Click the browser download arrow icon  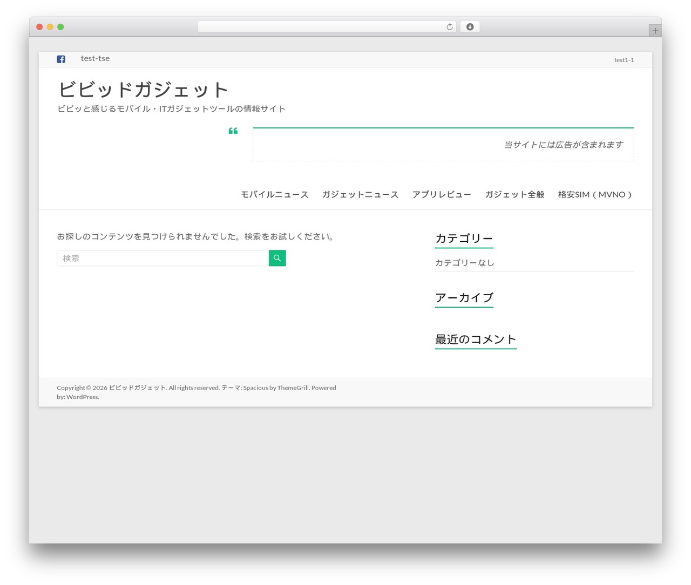pos(470,27)
